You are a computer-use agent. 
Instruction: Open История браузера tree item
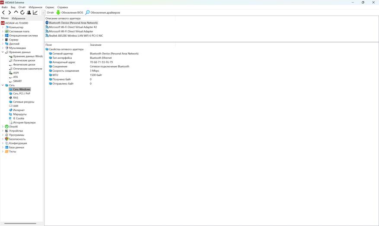(22, 122)
